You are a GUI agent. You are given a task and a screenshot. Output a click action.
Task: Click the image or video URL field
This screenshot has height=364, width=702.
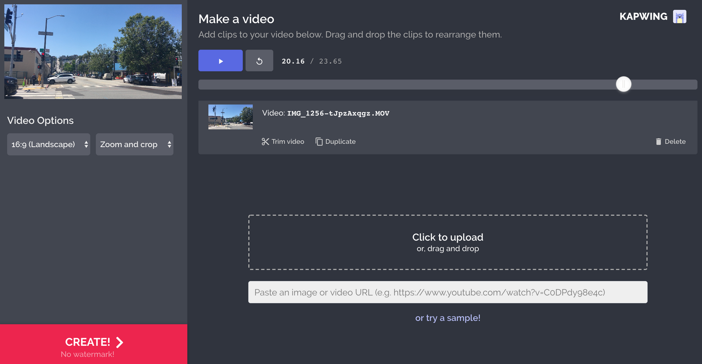coord(448,292)
